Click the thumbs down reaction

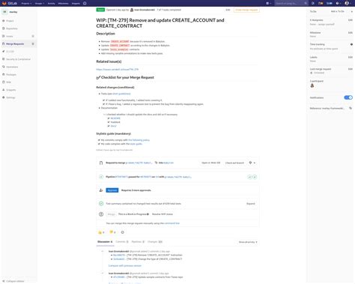click(112, 232)
